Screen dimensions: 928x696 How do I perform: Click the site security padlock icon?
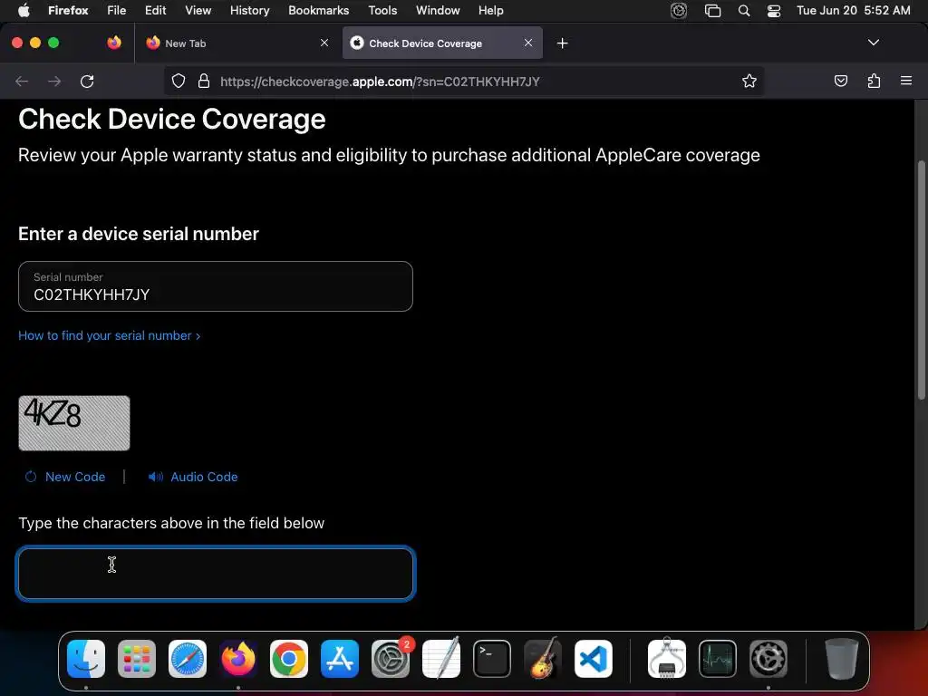(x=204, y=81)
